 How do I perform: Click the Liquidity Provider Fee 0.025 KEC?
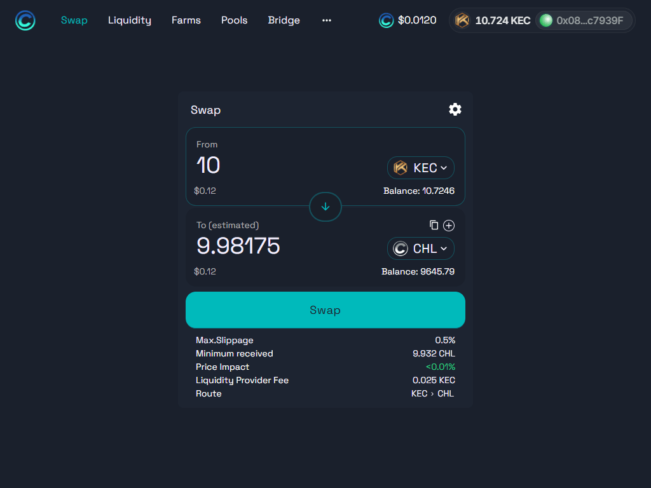[x=434, y=380]
